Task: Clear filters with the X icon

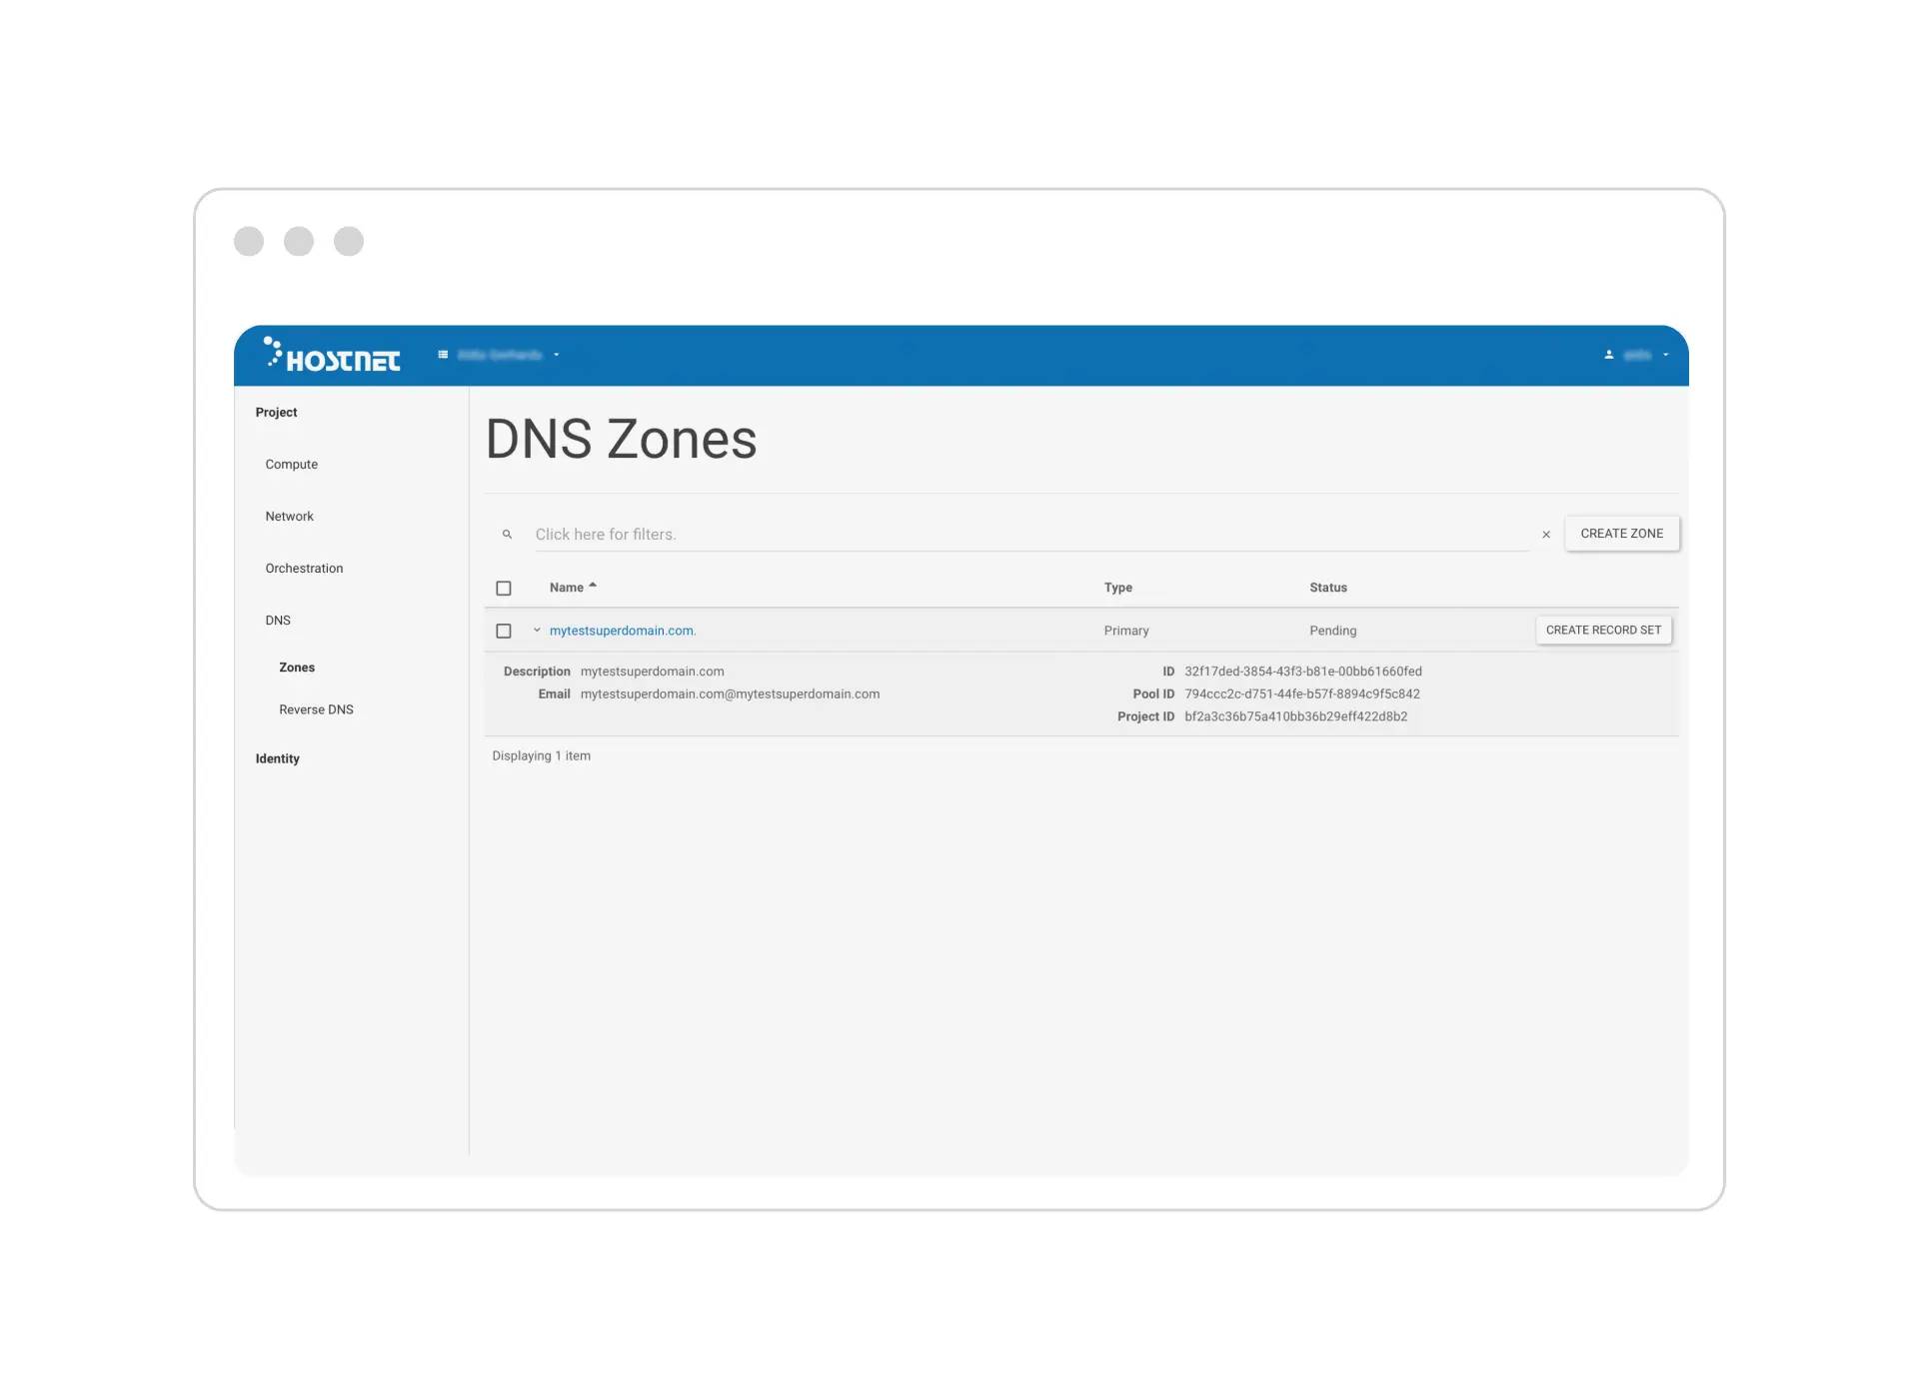Action: click(x=1546, y=535)
